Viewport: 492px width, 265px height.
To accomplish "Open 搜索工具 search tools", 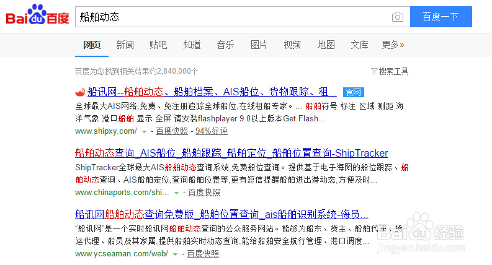I will point(393,71).
